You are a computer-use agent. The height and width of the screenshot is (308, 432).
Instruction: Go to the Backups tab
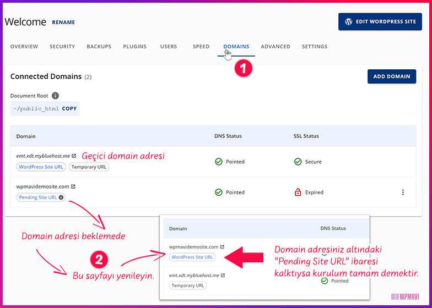tap(99, 47)
